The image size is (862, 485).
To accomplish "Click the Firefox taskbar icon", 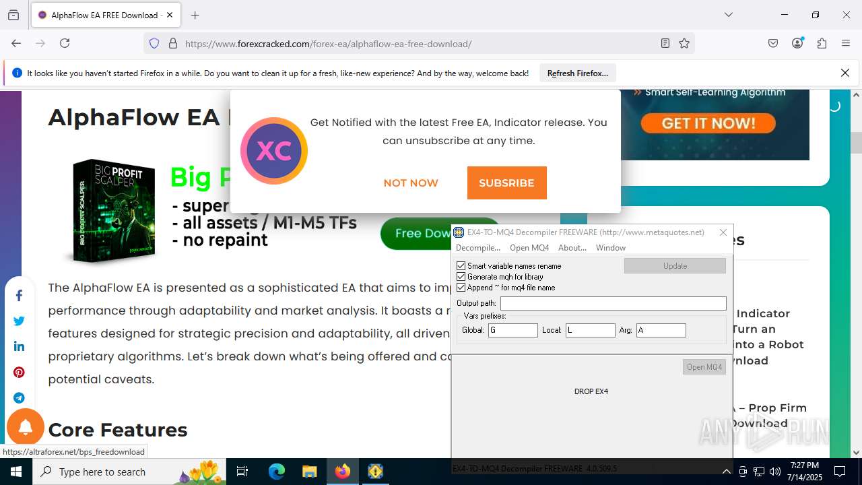I will coord(343,472).
